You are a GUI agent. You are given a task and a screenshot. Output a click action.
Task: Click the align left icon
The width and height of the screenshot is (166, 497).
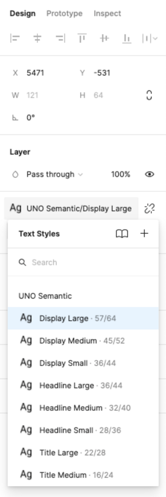[x=15, y=39]
